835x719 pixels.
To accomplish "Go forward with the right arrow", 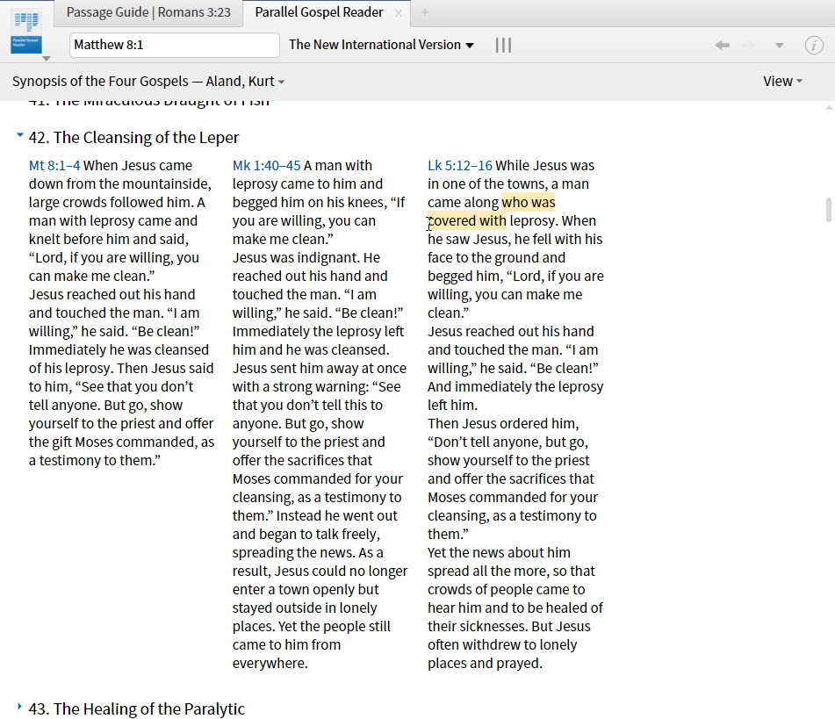I will point(749,46).
